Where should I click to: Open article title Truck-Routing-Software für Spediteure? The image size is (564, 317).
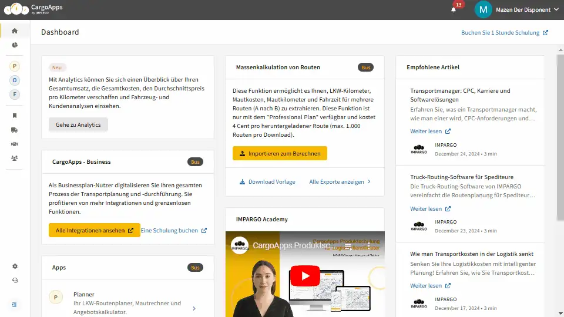tap(462, 177)
